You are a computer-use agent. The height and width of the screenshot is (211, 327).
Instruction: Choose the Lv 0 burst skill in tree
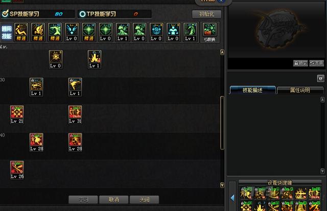click(56, 59)
